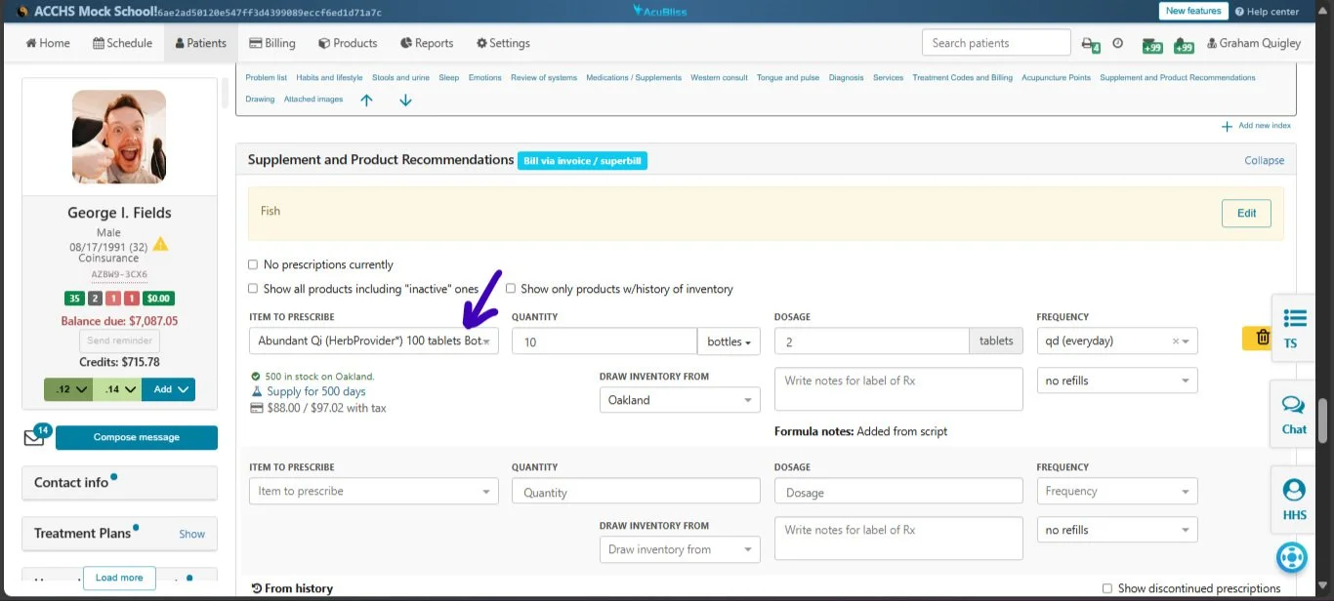
Task: Click the Search patients field
Action: point(996,43)
